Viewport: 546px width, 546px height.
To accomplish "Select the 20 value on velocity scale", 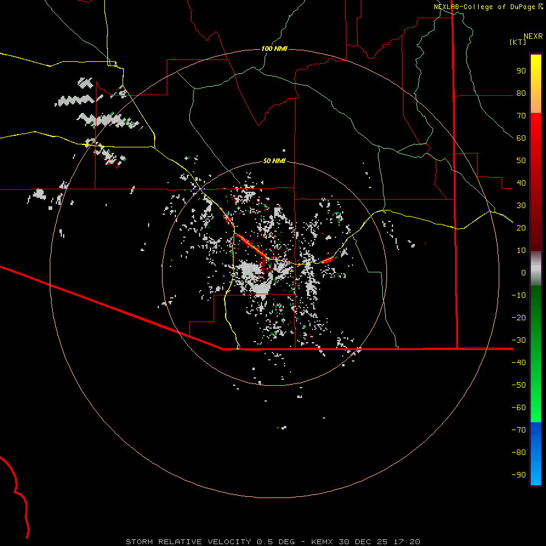I will tap(521, 227).
